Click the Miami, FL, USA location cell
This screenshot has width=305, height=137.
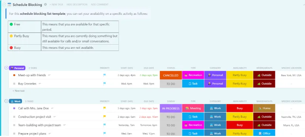click(x=291, y=125)
